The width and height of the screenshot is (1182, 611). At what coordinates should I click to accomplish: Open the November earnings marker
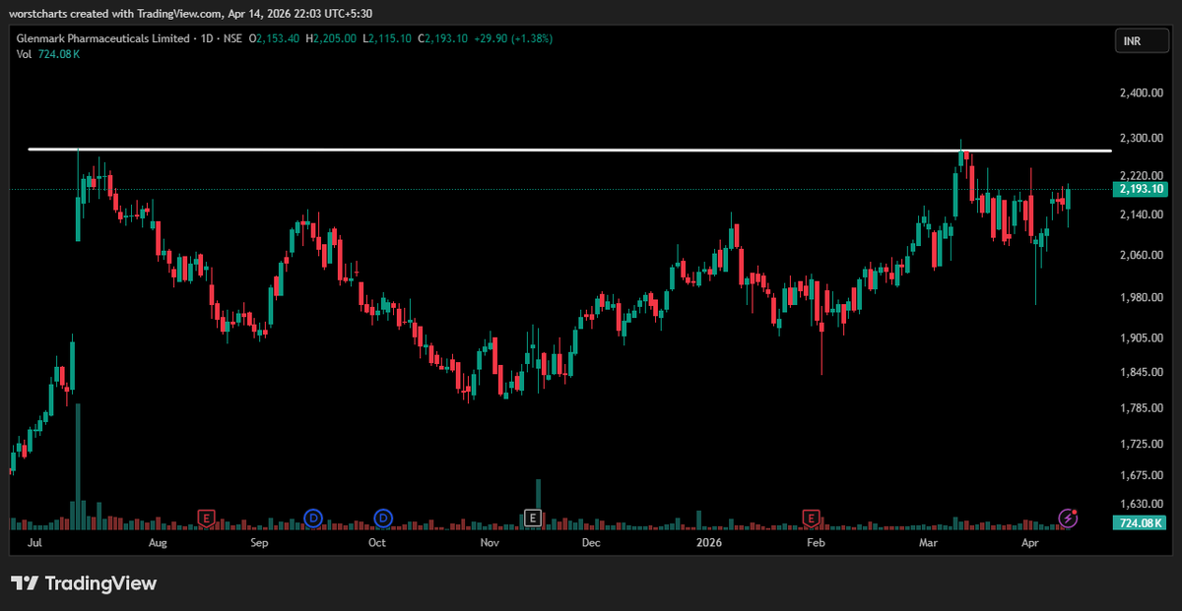click(532, 518)
